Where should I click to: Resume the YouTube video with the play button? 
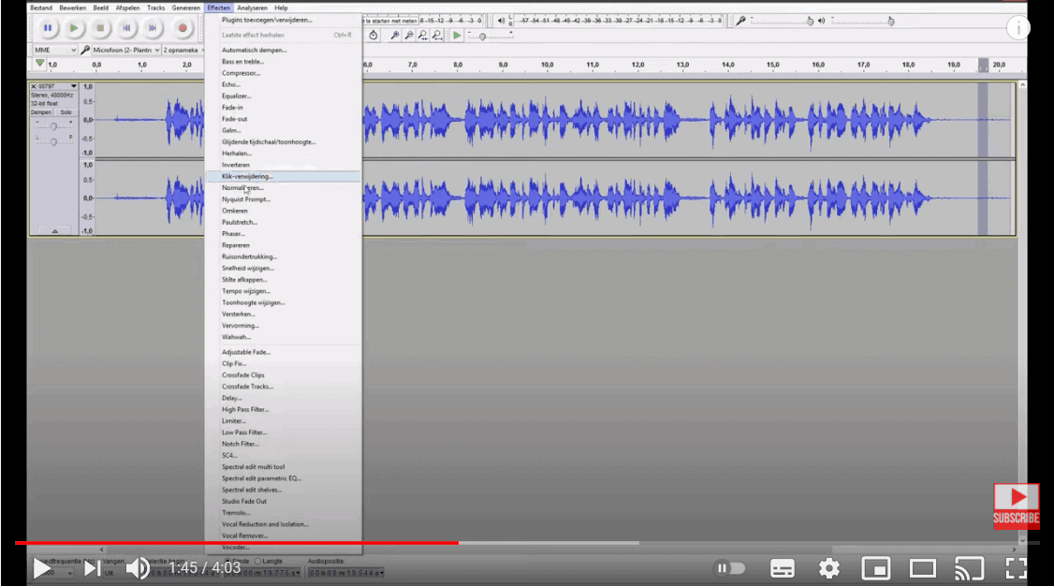tap(42, 568)
